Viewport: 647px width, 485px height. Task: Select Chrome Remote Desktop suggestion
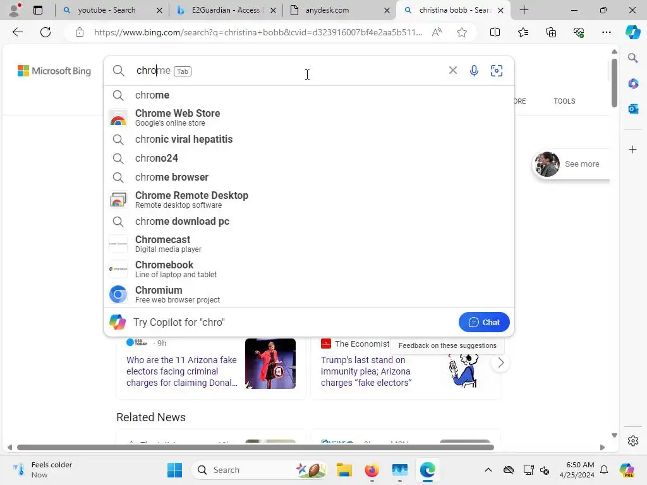(x=308, y=200)
